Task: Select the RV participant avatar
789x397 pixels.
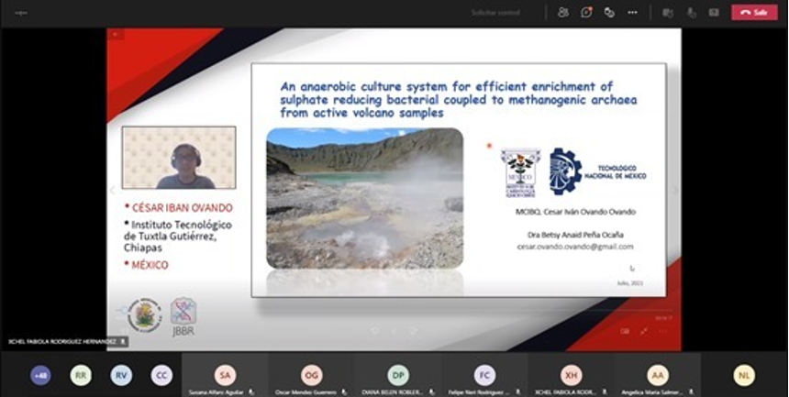Action: pyautogui.click(x=121, y=375)
